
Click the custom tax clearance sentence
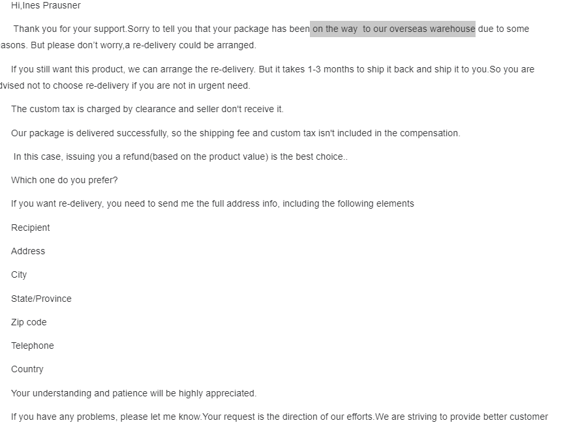147,109
